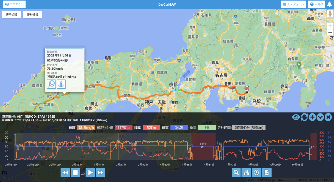Screen dimensions: 334x182
Task: Click the refresh arrows icon
Action: click(304, 117)
